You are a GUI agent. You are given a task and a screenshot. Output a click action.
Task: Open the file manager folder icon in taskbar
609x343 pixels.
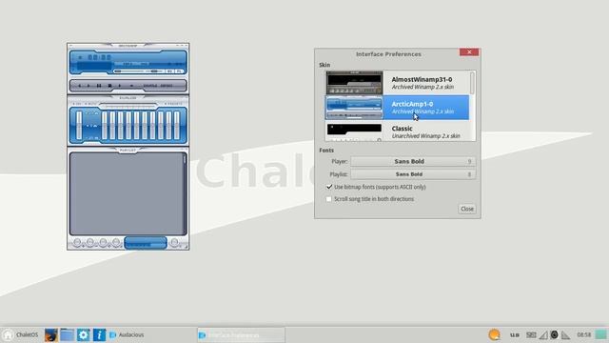pyautogui.click(x=67, y=334)
